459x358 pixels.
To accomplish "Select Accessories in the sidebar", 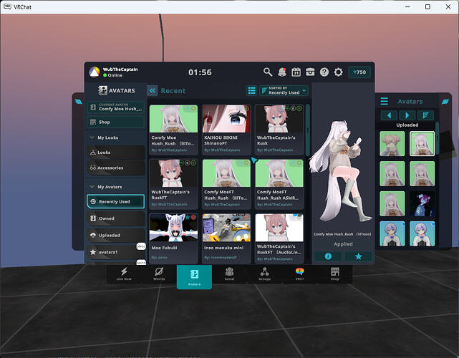I will tap(115, 168).
